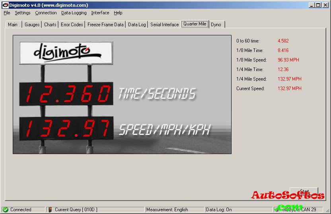Switch to the Main tab
The height and width of the screenshot is (214, 331).
point(13,25)
